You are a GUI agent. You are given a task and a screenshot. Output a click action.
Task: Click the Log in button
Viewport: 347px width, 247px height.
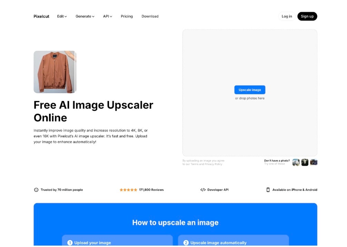pyautogui.click(x=287, y=16)
